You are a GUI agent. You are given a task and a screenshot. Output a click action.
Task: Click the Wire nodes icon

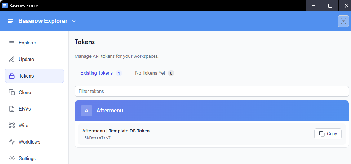12,126
